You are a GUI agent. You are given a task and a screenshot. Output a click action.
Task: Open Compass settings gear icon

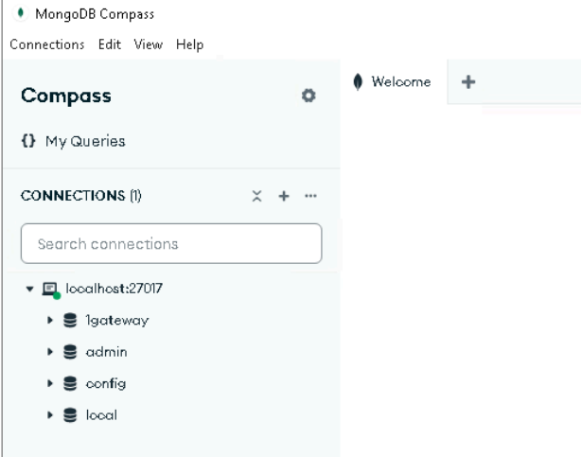tap(308, 97)
